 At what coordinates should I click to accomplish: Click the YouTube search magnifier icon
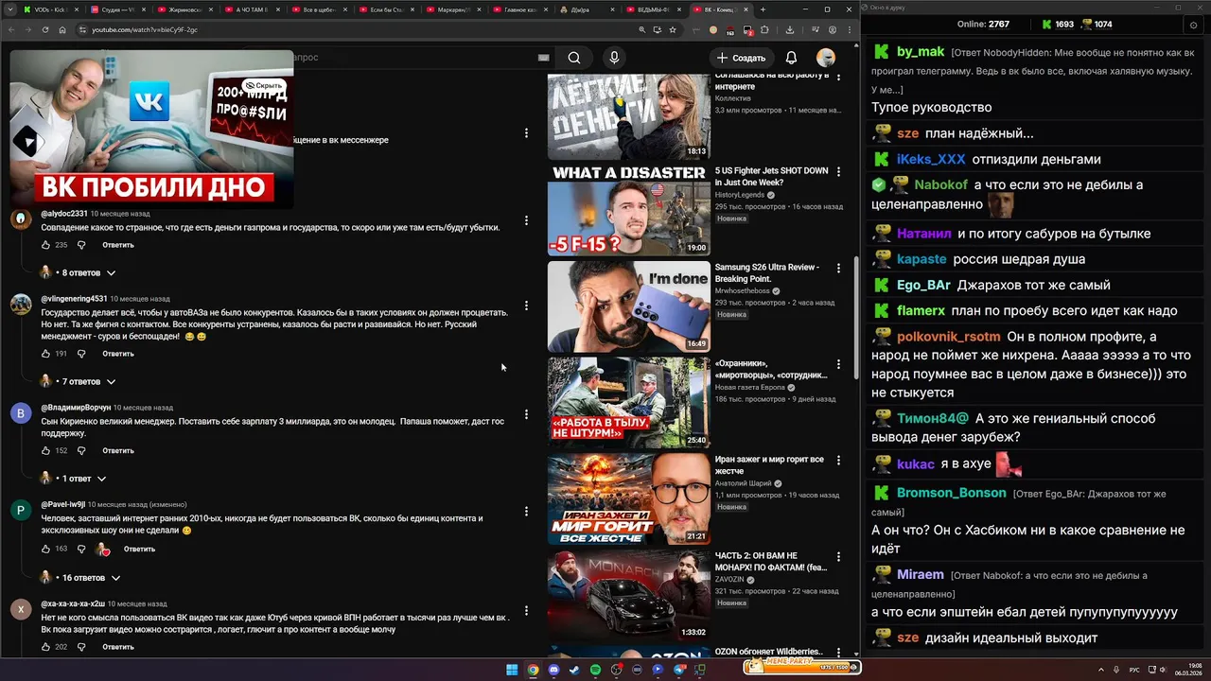click(574, 58)
